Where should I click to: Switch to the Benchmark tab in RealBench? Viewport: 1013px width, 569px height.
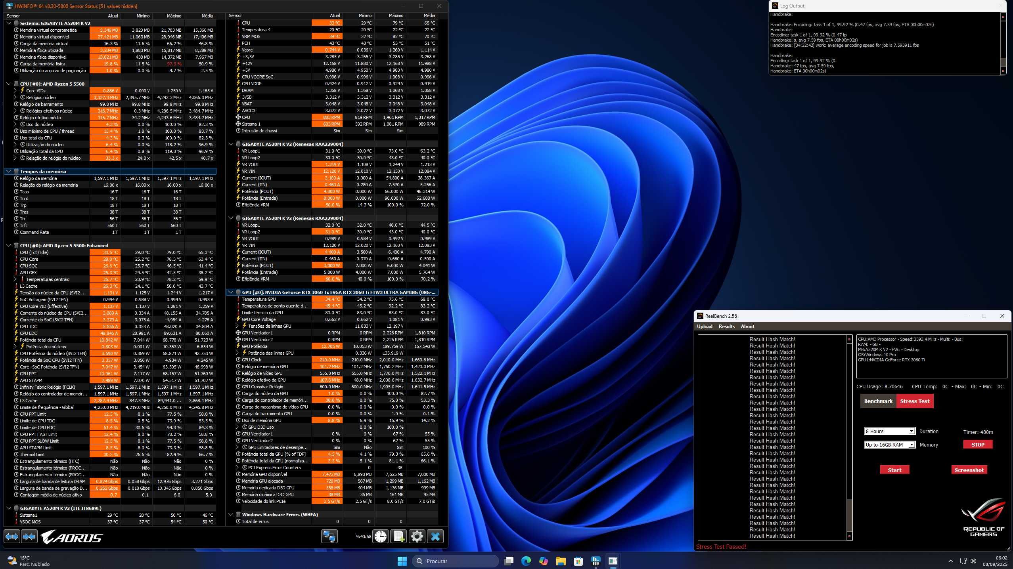[x=878, y=401]
